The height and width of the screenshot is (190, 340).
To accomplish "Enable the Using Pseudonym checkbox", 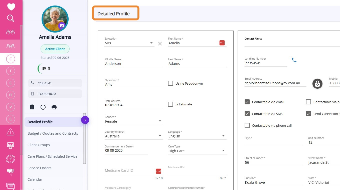I will (x=171, y=83).
